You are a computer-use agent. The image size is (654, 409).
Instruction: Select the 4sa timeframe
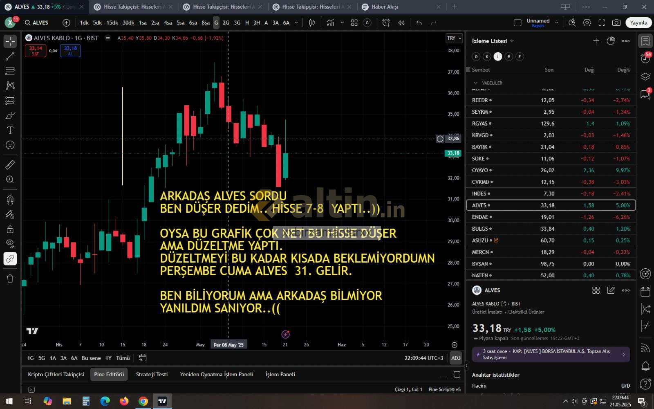coord(168,23)
